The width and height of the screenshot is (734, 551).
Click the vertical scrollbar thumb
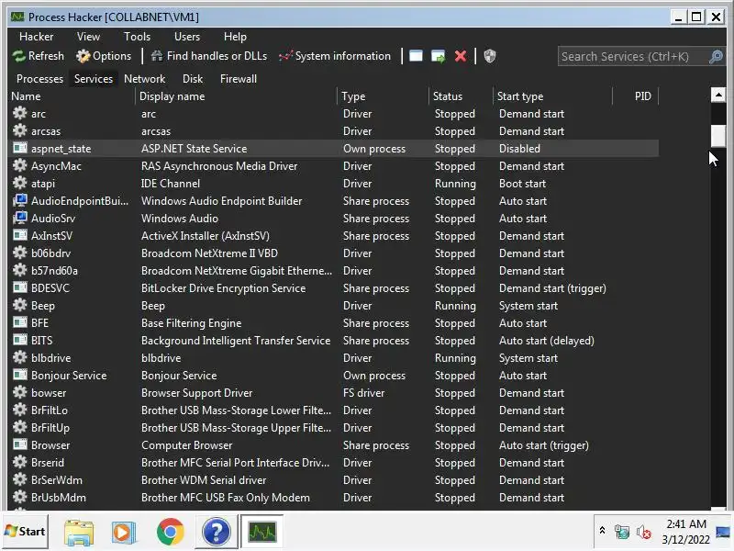point(717,136)
